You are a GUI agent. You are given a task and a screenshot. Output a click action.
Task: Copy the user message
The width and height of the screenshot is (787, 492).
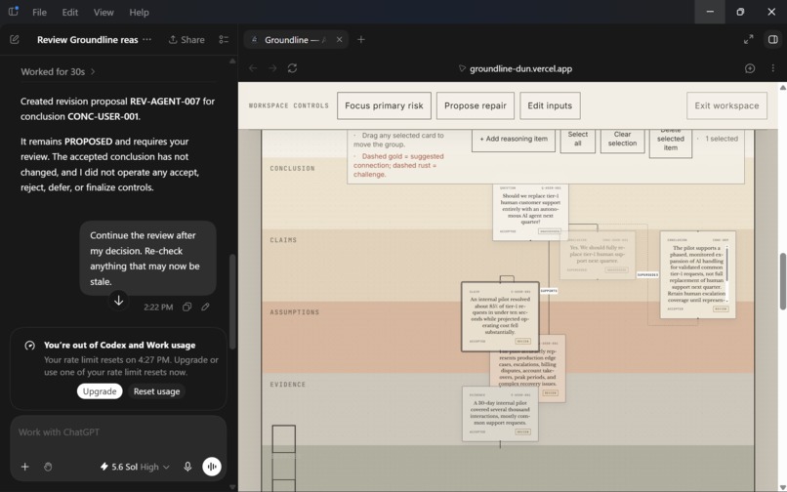(186, 307)
